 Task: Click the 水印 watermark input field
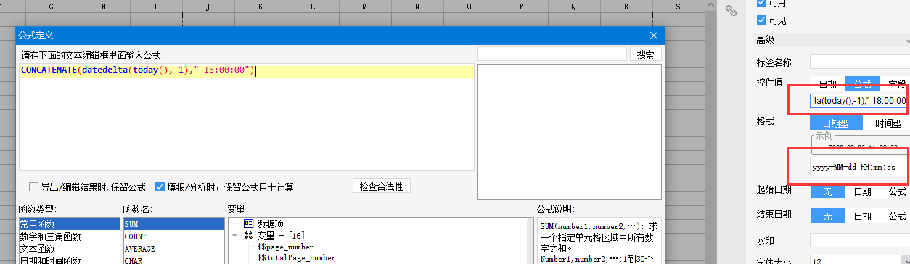(860, 239)
